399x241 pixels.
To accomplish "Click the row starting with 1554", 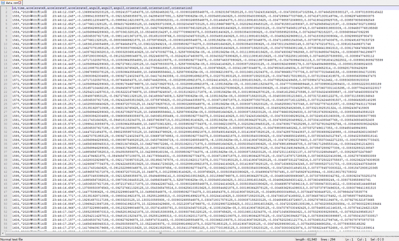I will pos(197,12).
